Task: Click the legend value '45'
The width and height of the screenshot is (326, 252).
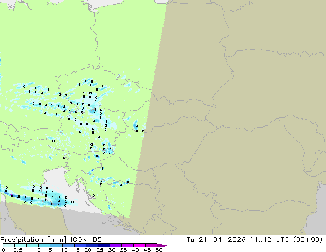Action: (147, 250)
